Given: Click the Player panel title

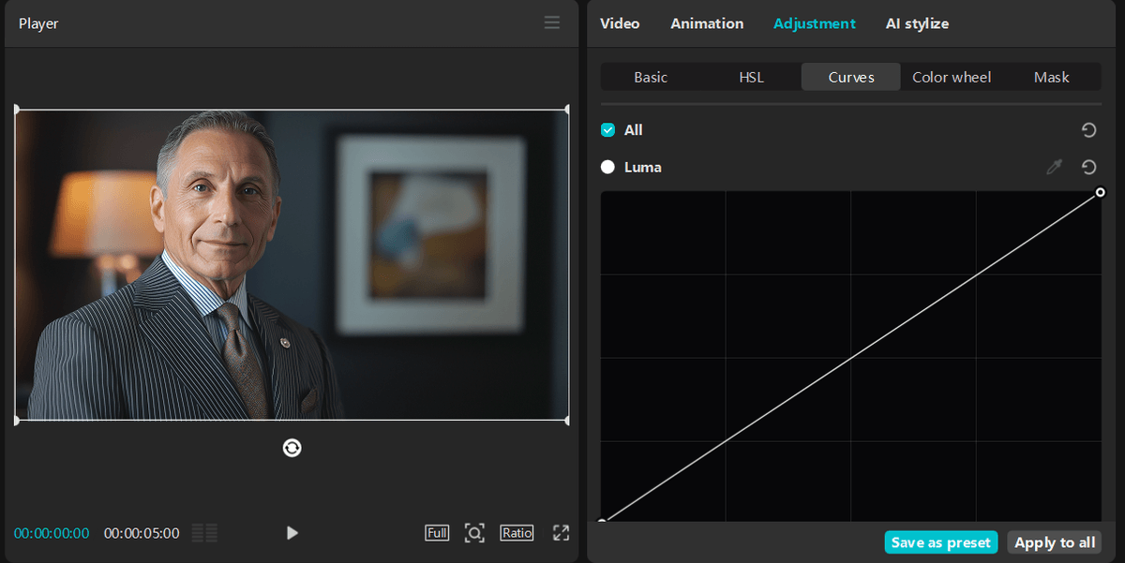Looking at the screenshot, I should pos(38,23).
